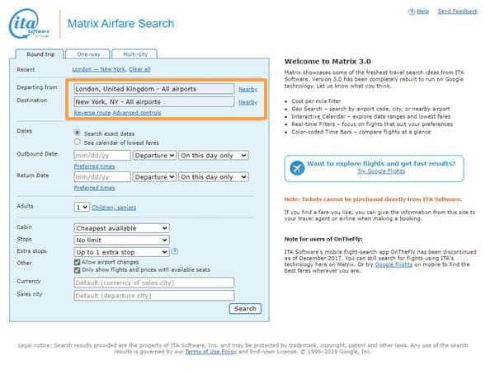Open the Stops dropdown
This screenshot has width=495, height=374.
121,240
